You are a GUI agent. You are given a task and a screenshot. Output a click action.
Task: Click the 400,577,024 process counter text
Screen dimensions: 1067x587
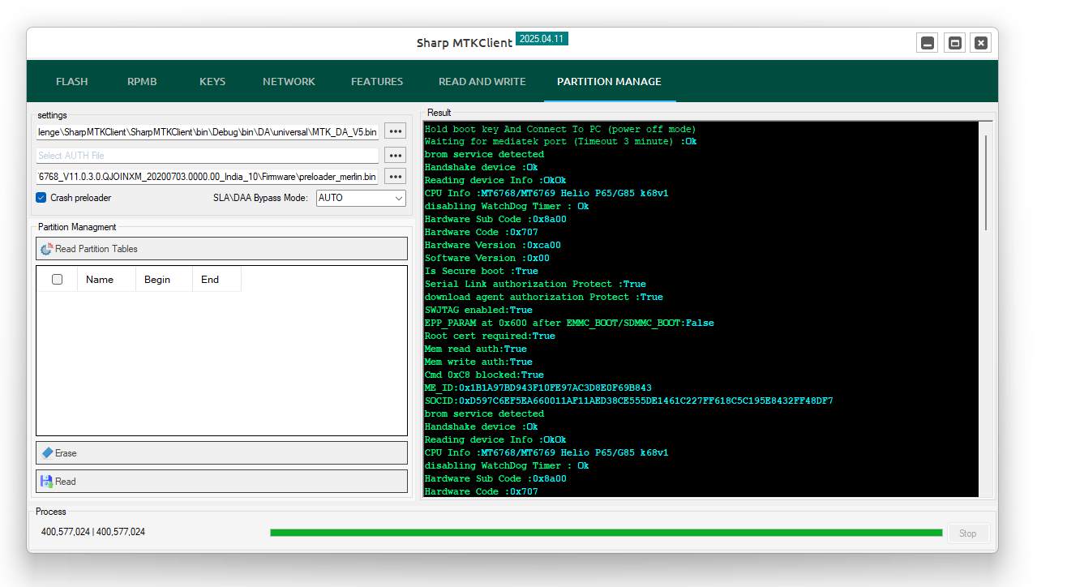(x=93, y=532)
